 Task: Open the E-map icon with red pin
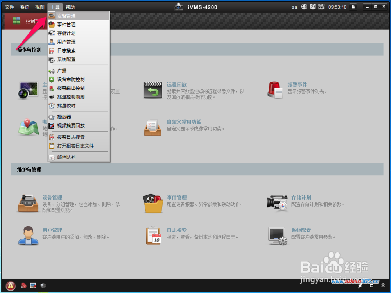click(x=28, y=127)
